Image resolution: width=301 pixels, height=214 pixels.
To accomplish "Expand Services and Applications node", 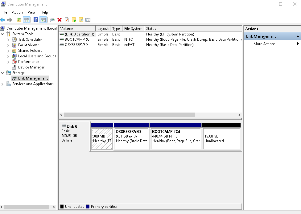I will 2,84.
